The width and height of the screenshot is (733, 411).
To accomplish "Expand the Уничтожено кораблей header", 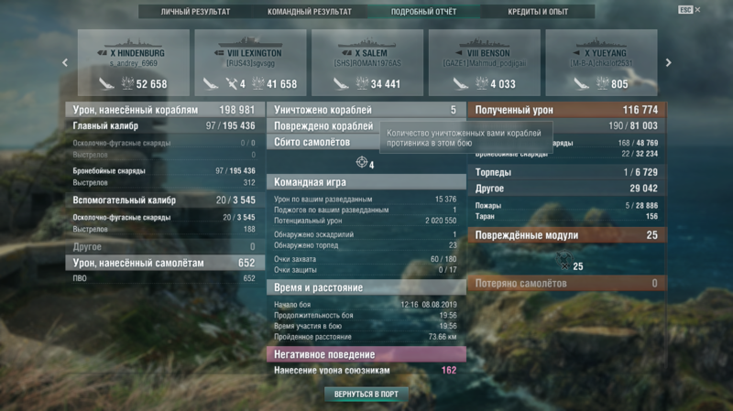I will coord(366,110).
